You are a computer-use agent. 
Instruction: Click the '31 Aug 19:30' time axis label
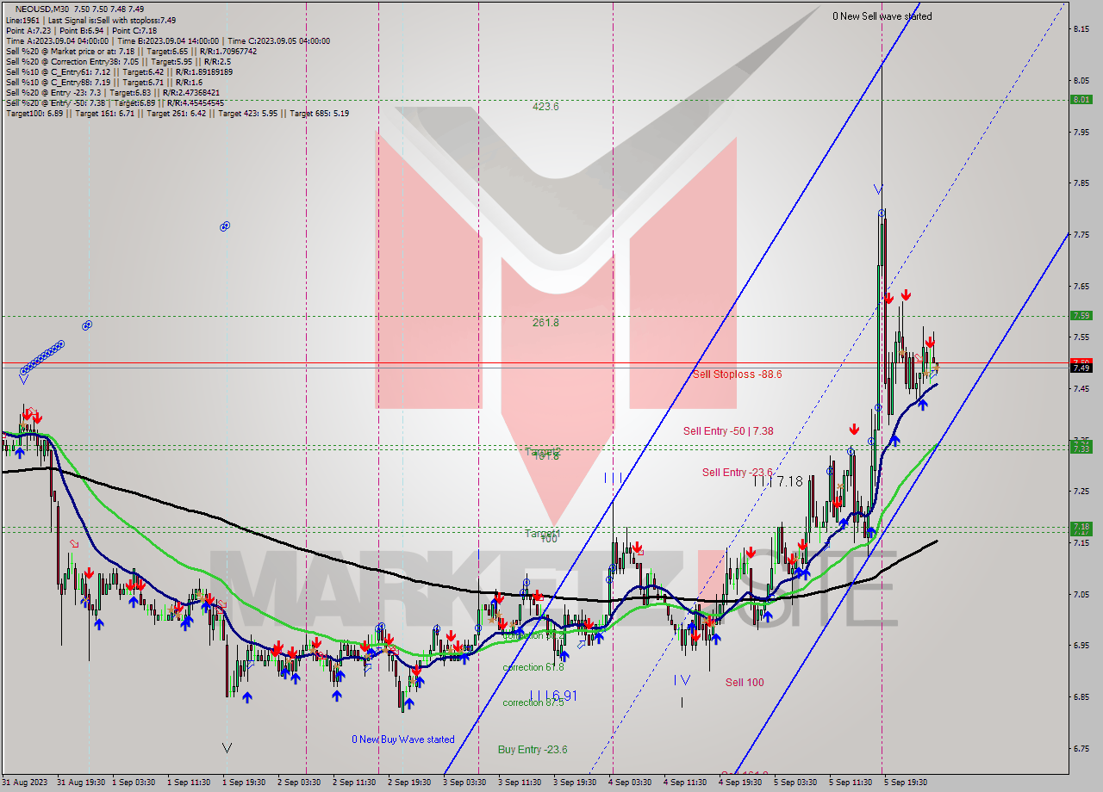coord(81,783)
